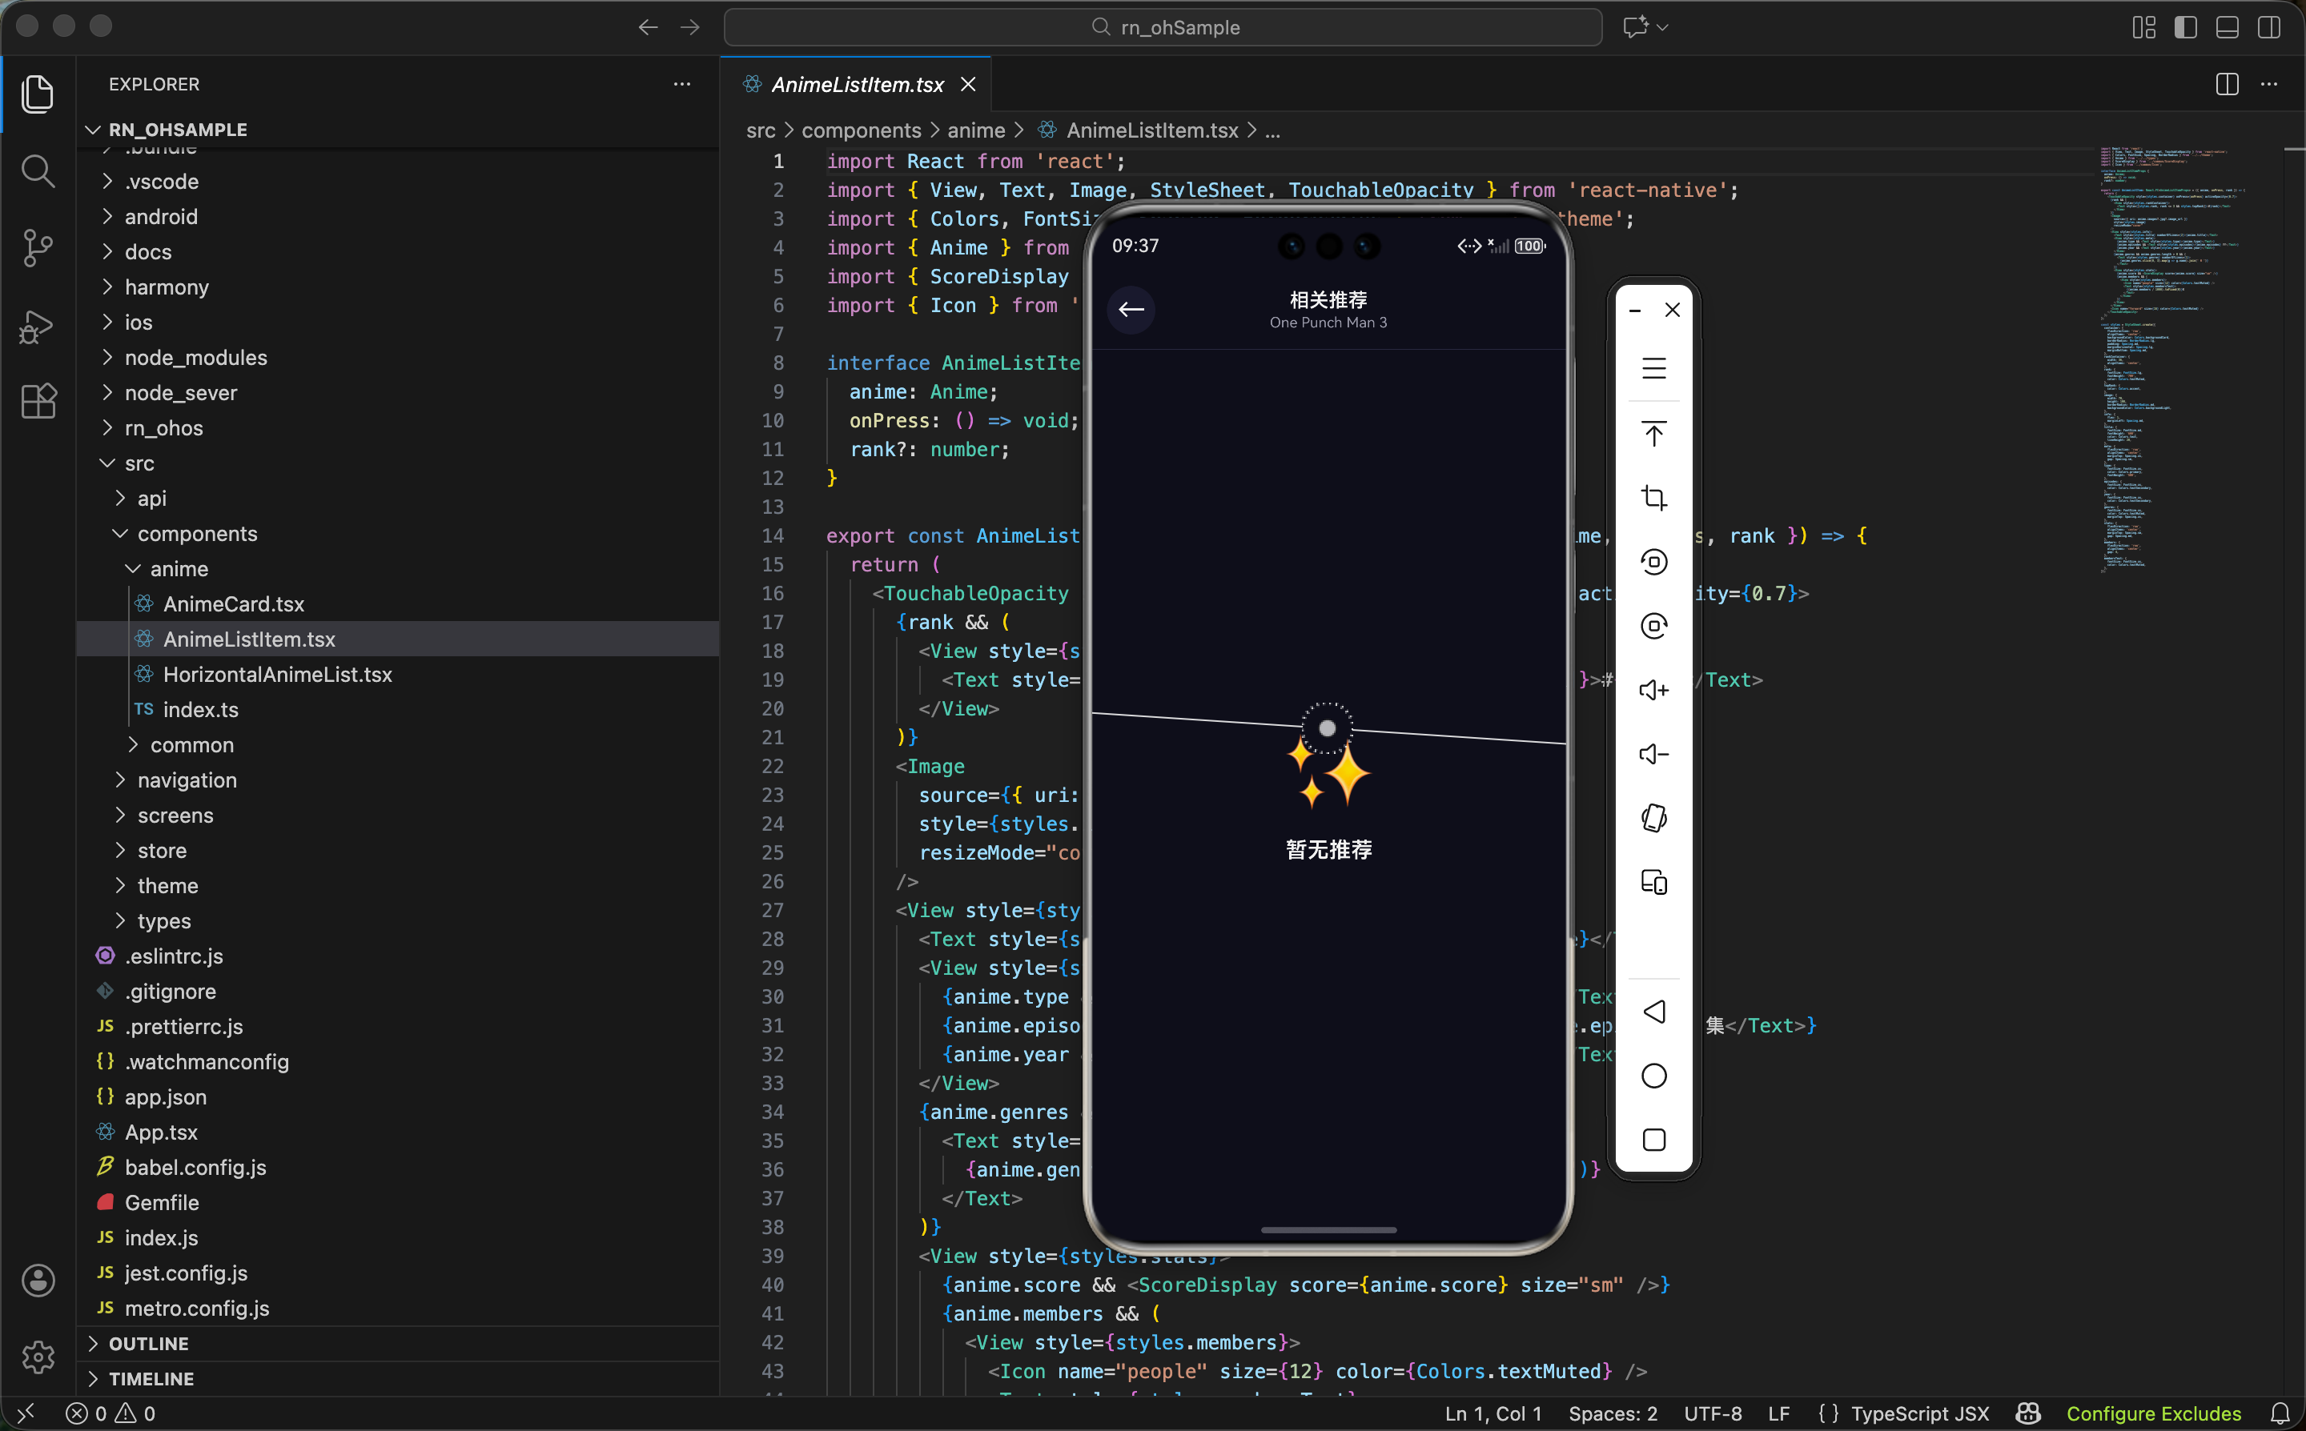Open the Extensions view
Image resolution: width=2306 pixels, height=1431 pixels.
(x=38, y=403)
